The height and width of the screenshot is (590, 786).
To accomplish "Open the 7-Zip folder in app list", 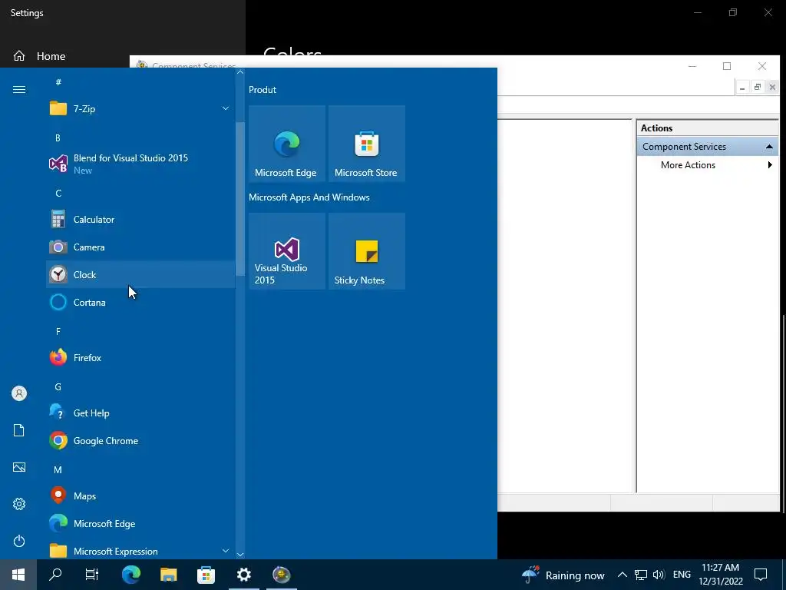I will point(140,108).
